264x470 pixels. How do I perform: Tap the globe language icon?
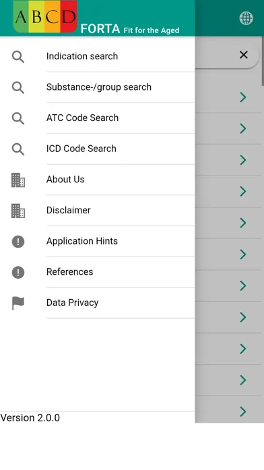point(246,18)
